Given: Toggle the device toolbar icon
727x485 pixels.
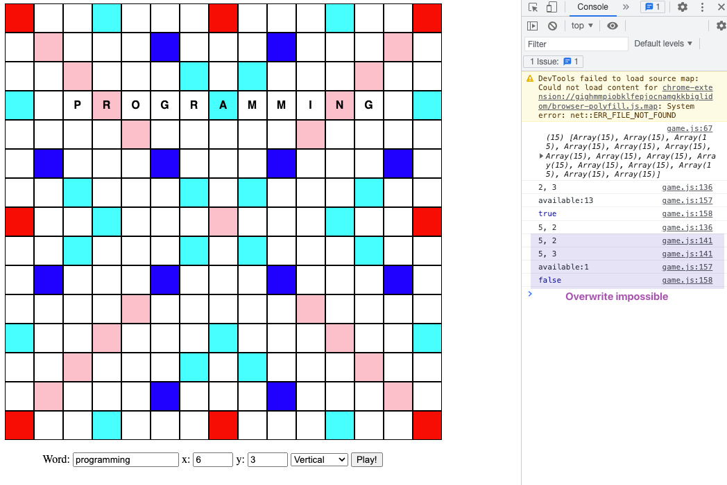Looking at the screenshot, I should tap(551, 7).
